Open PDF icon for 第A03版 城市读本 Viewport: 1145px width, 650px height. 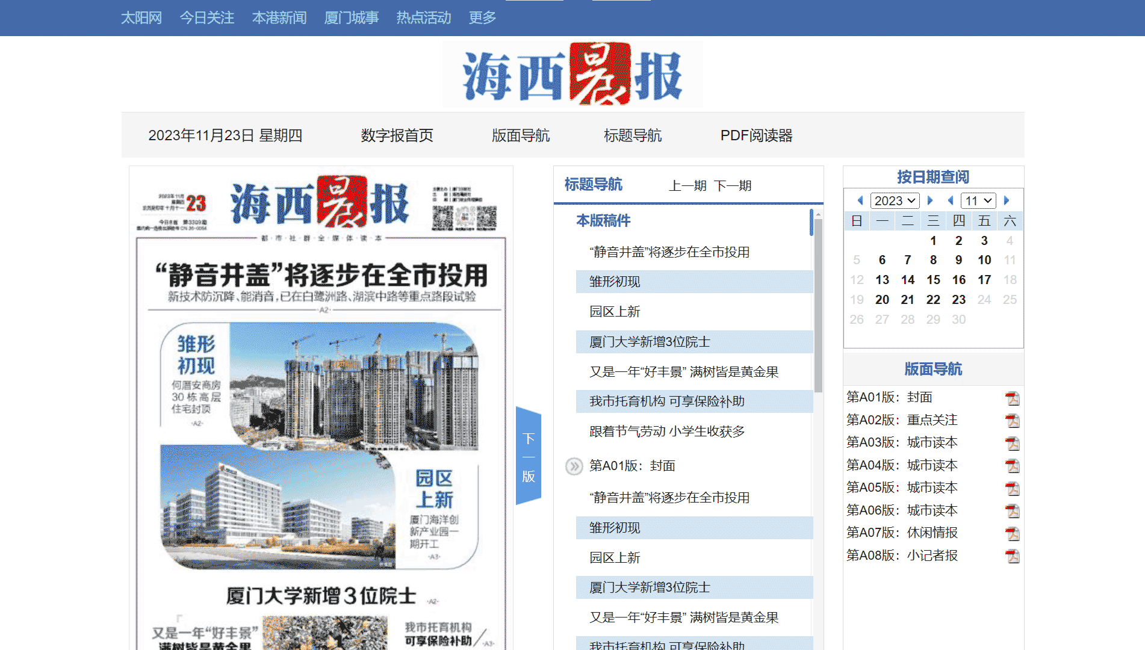coord(1012,444)
